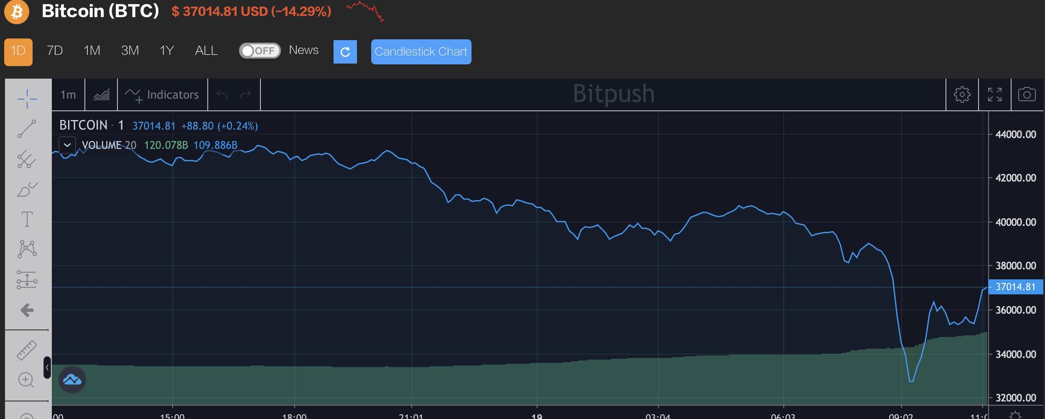Refresh the chart data
1045x419 pixels.
pos(345,52)
